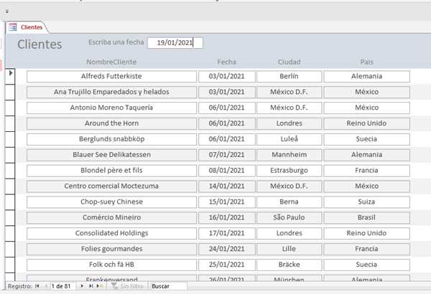Viewport: 431px width, 294px height.
Task: Click the Pais column header label
Action: click(366, 62)
